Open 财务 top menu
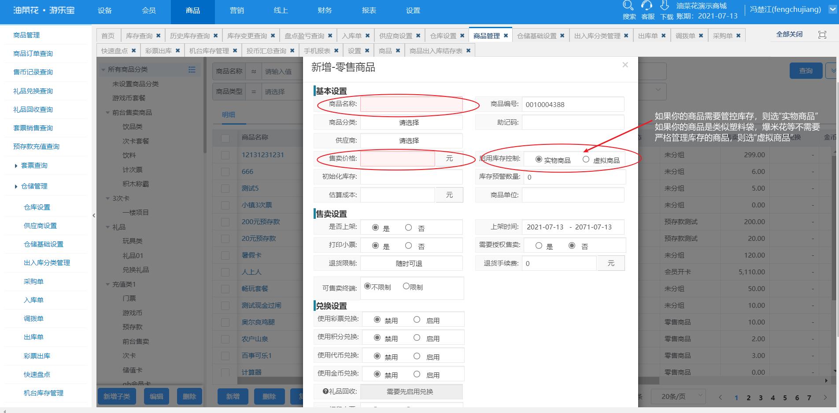 click(325, 11)
